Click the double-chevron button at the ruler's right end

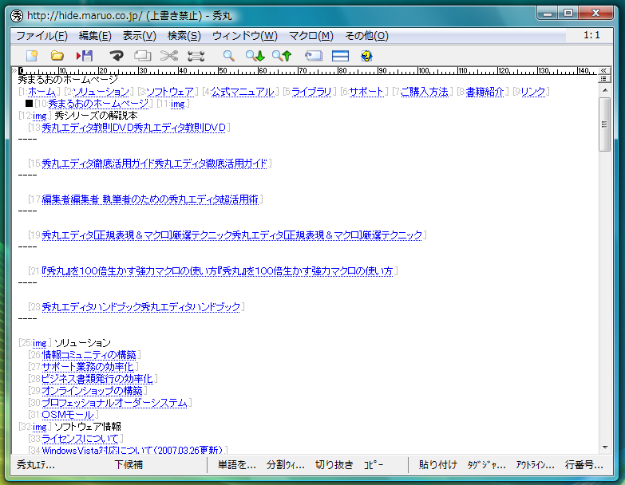pyautogui.click(x=603, y=70)
